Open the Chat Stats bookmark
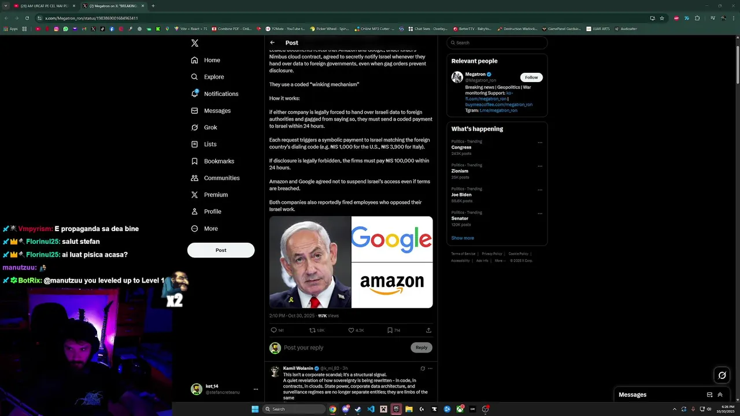Viewport: 740px width, 416px height. pos(428,29)
